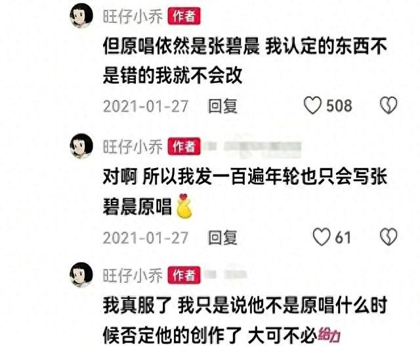Click the heart gesture emoji after 碧晨原唱
Screen dimensions: 420x346
click(184, 206)
